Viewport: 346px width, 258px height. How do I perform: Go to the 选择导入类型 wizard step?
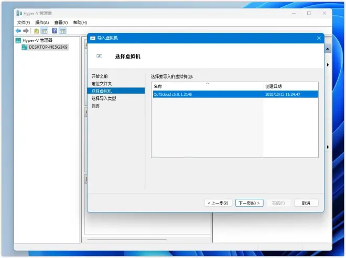point(104,98)
